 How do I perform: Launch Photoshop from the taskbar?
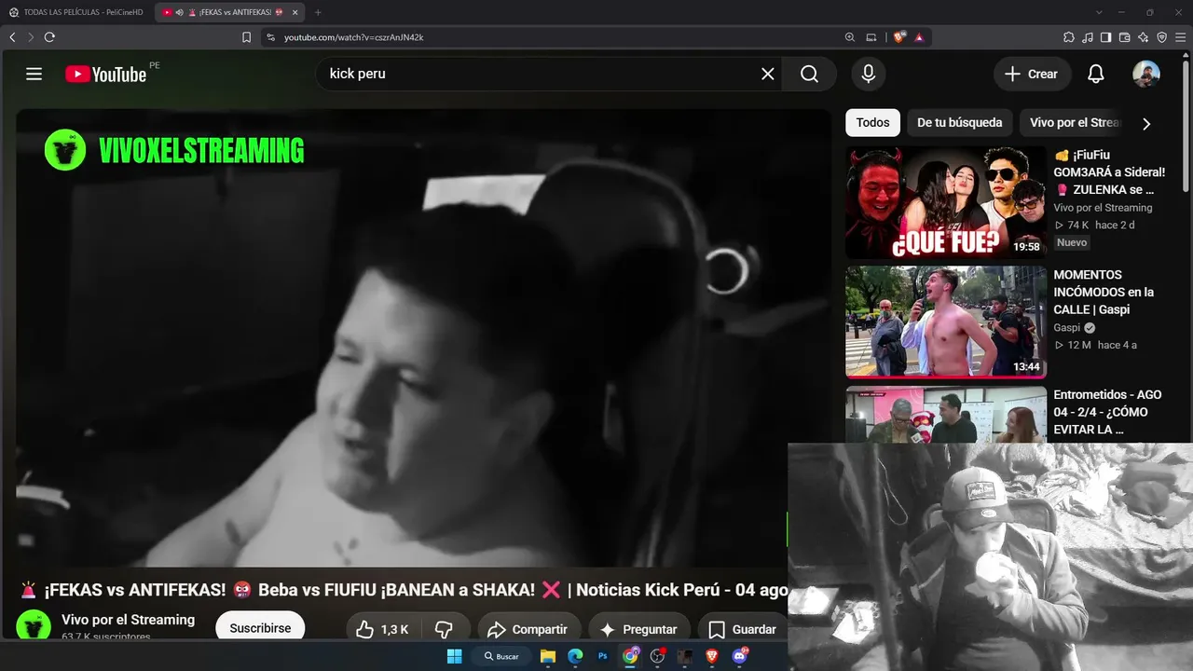click(603, 656)
